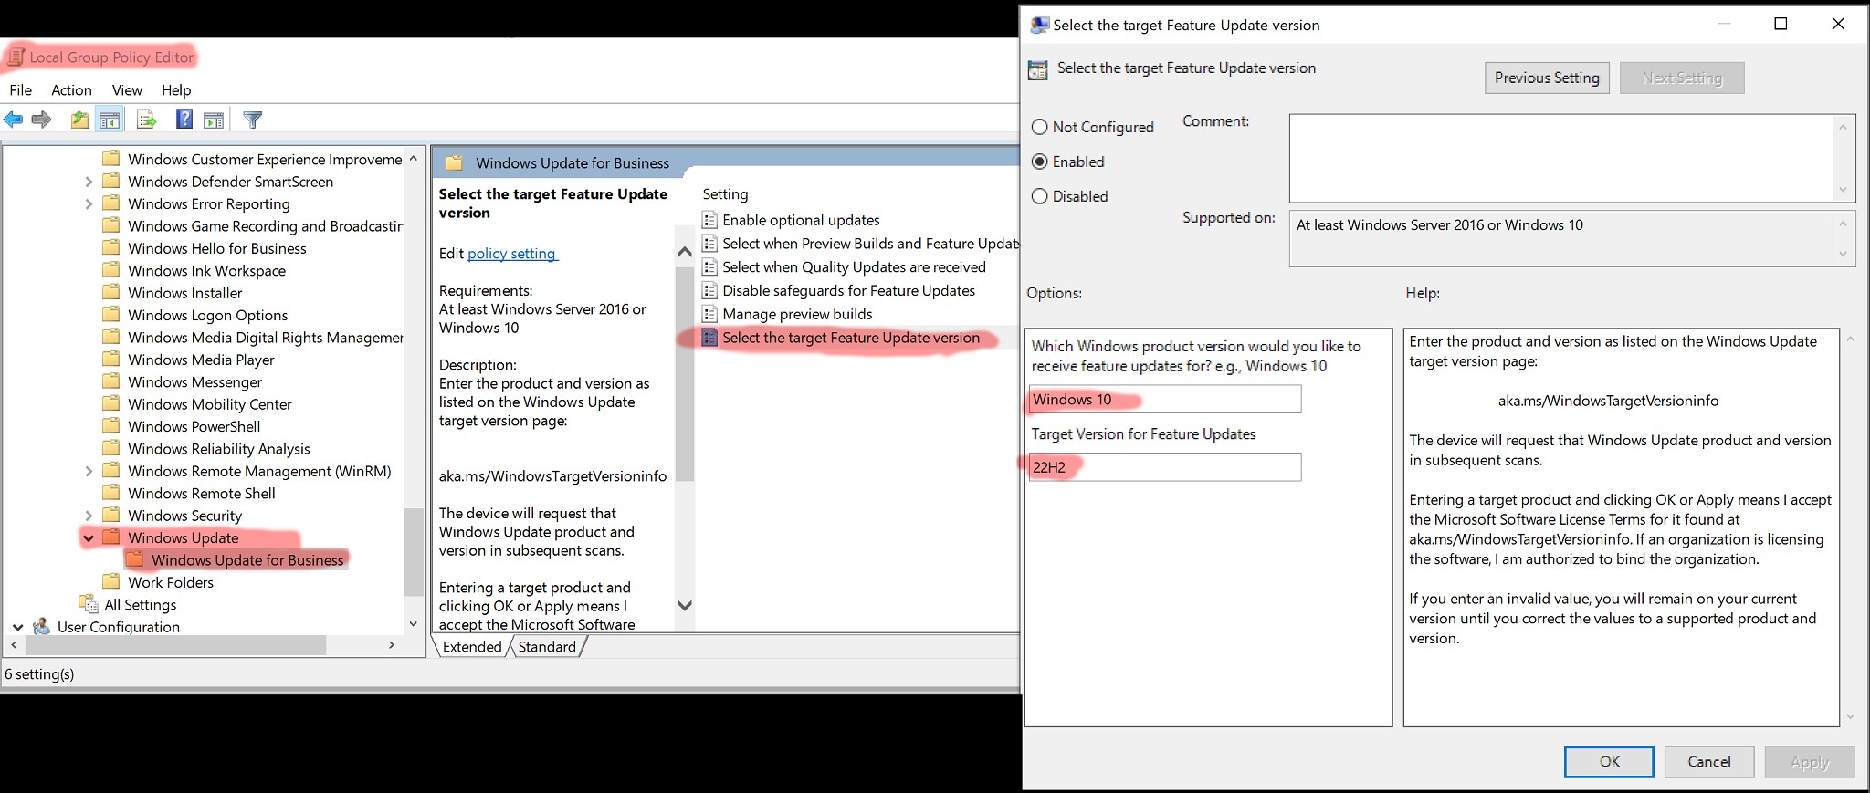Click the Windows Media Player folder icon
The width and height of the screenshot is (1870, 793).
coord(111,359)
